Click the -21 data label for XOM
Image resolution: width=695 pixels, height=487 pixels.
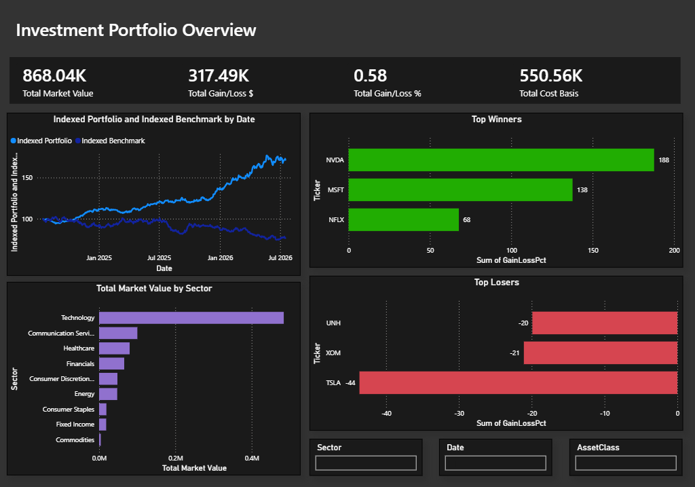[514, 353]
